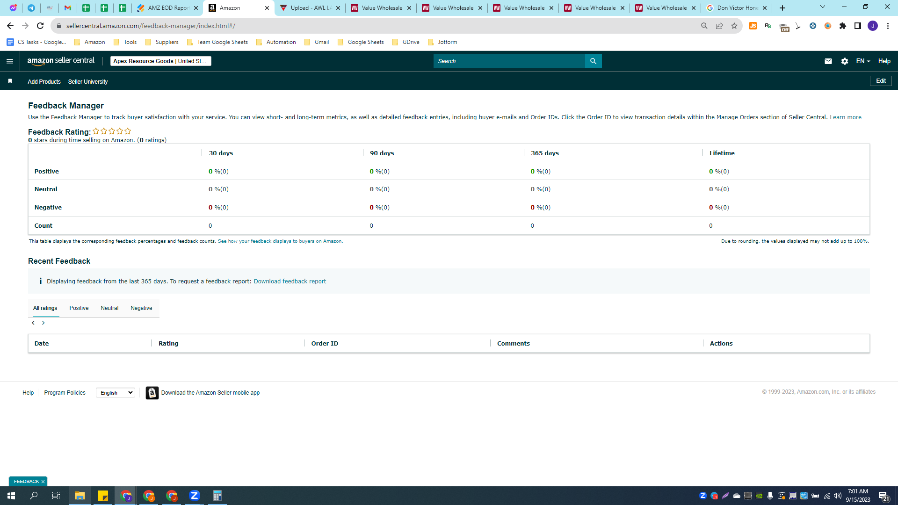Click the Help button in header

pos(884,61)
